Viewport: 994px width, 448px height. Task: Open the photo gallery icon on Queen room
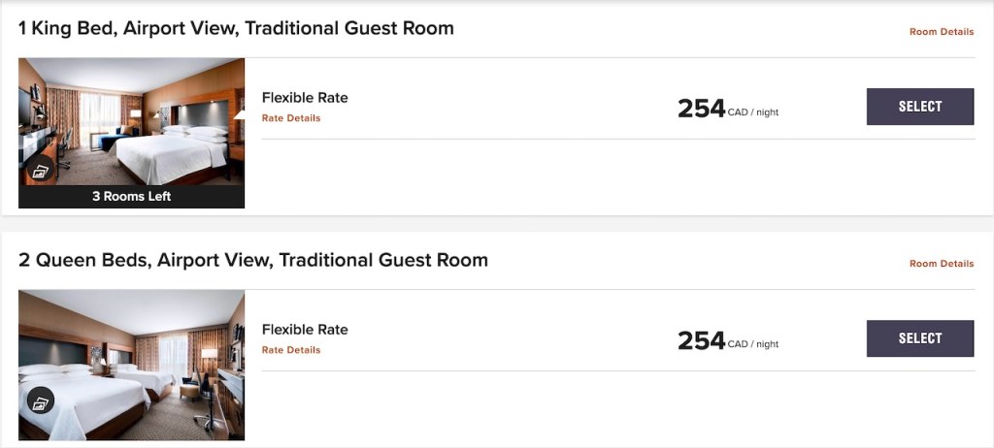point(40,400)
